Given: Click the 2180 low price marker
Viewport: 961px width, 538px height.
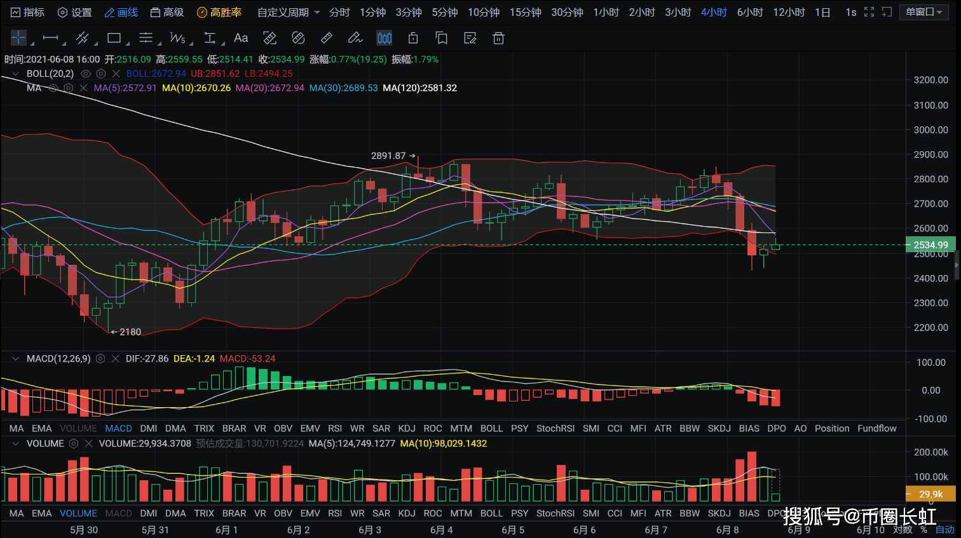Looking at the screenshot, I should coord(126,332).
